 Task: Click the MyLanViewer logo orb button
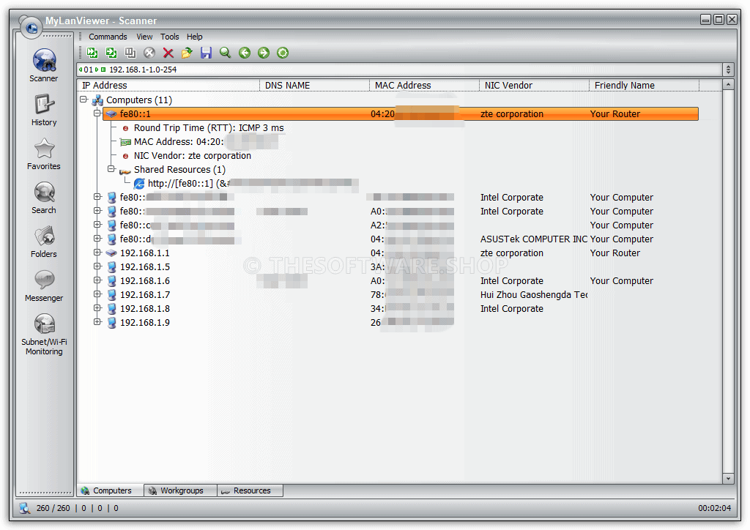pos(31,28)
